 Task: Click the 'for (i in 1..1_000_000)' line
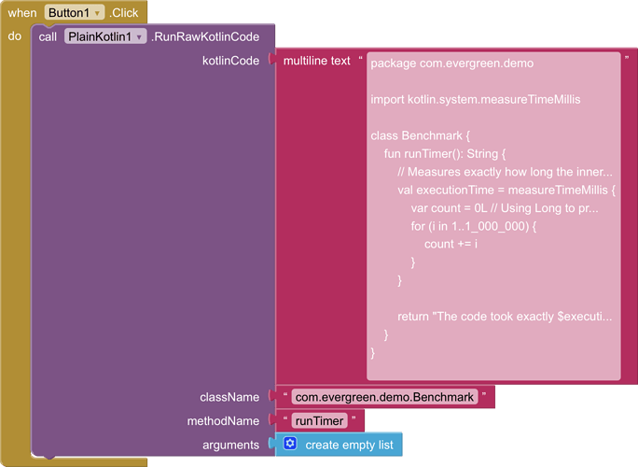[x=474, y=226]
